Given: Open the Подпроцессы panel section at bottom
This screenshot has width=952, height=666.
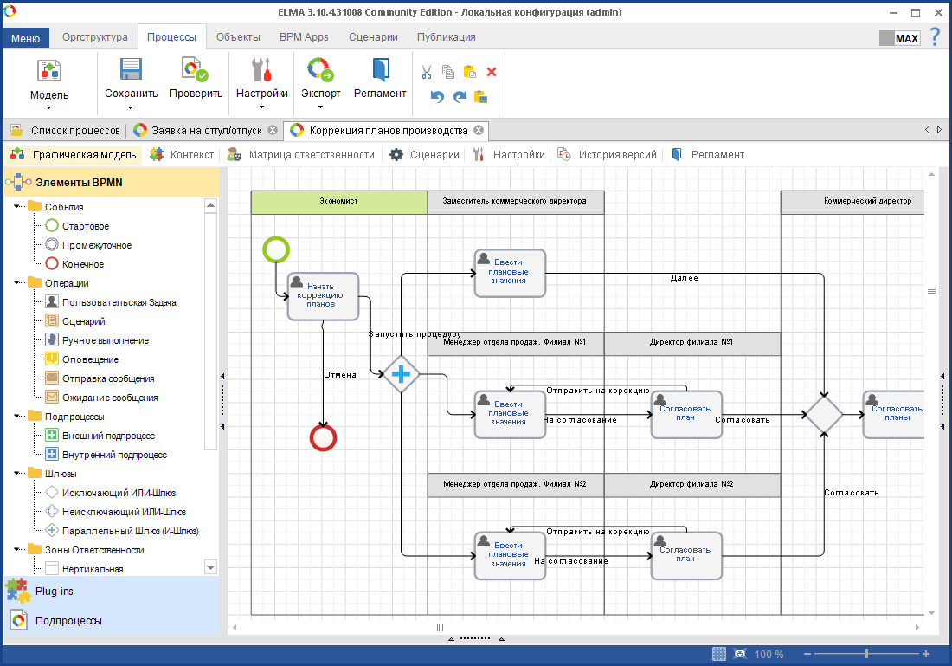Looking at the screenshot, I should [x=111, y=620].
